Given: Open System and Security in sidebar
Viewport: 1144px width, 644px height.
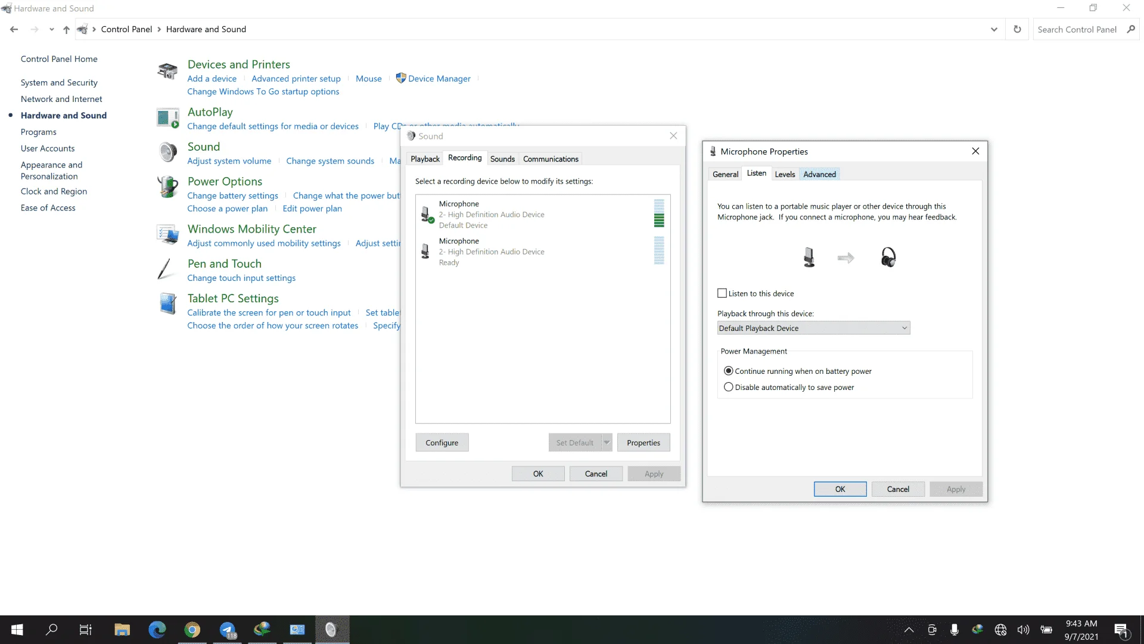Looking at the screenshot, I should 59,82.
